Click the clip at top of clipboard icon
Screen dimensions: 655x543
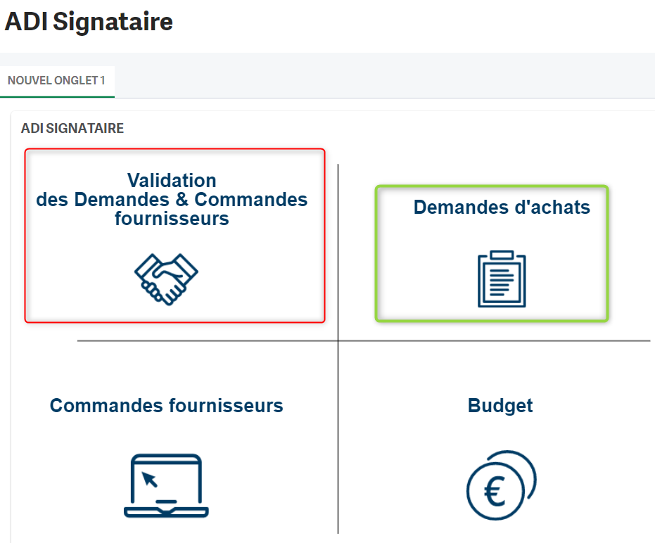click(502, 255)
